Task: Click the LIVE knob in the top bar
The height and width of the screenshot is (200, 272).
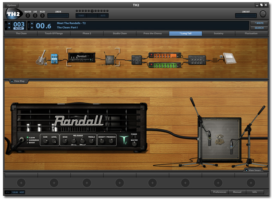Action: point(35,15)
